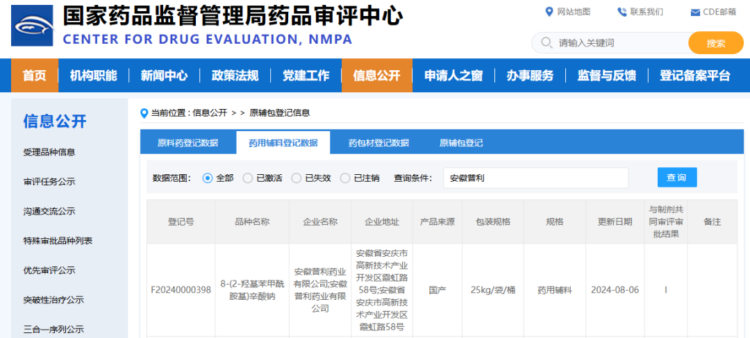Select the 全部 radio button
This screenshot has width=750, height=338.
click(207, 178)
